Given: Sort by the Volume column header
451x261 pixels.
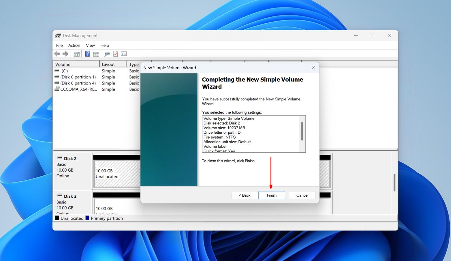Looking at the screenshot, I should click(x=76, y=64).
